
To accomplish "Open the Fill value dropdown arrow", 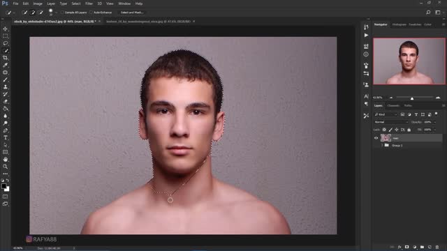I will coord(435,130).
